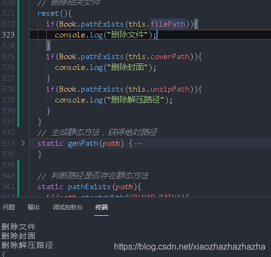Click console on line 326
Viewport: 271px width, 257px height.
point(70,68)
